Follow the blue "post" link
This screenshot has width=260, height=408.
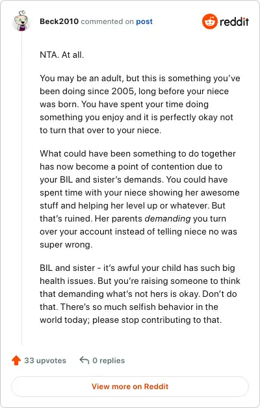pyautogui.click(x=144, y=21)
